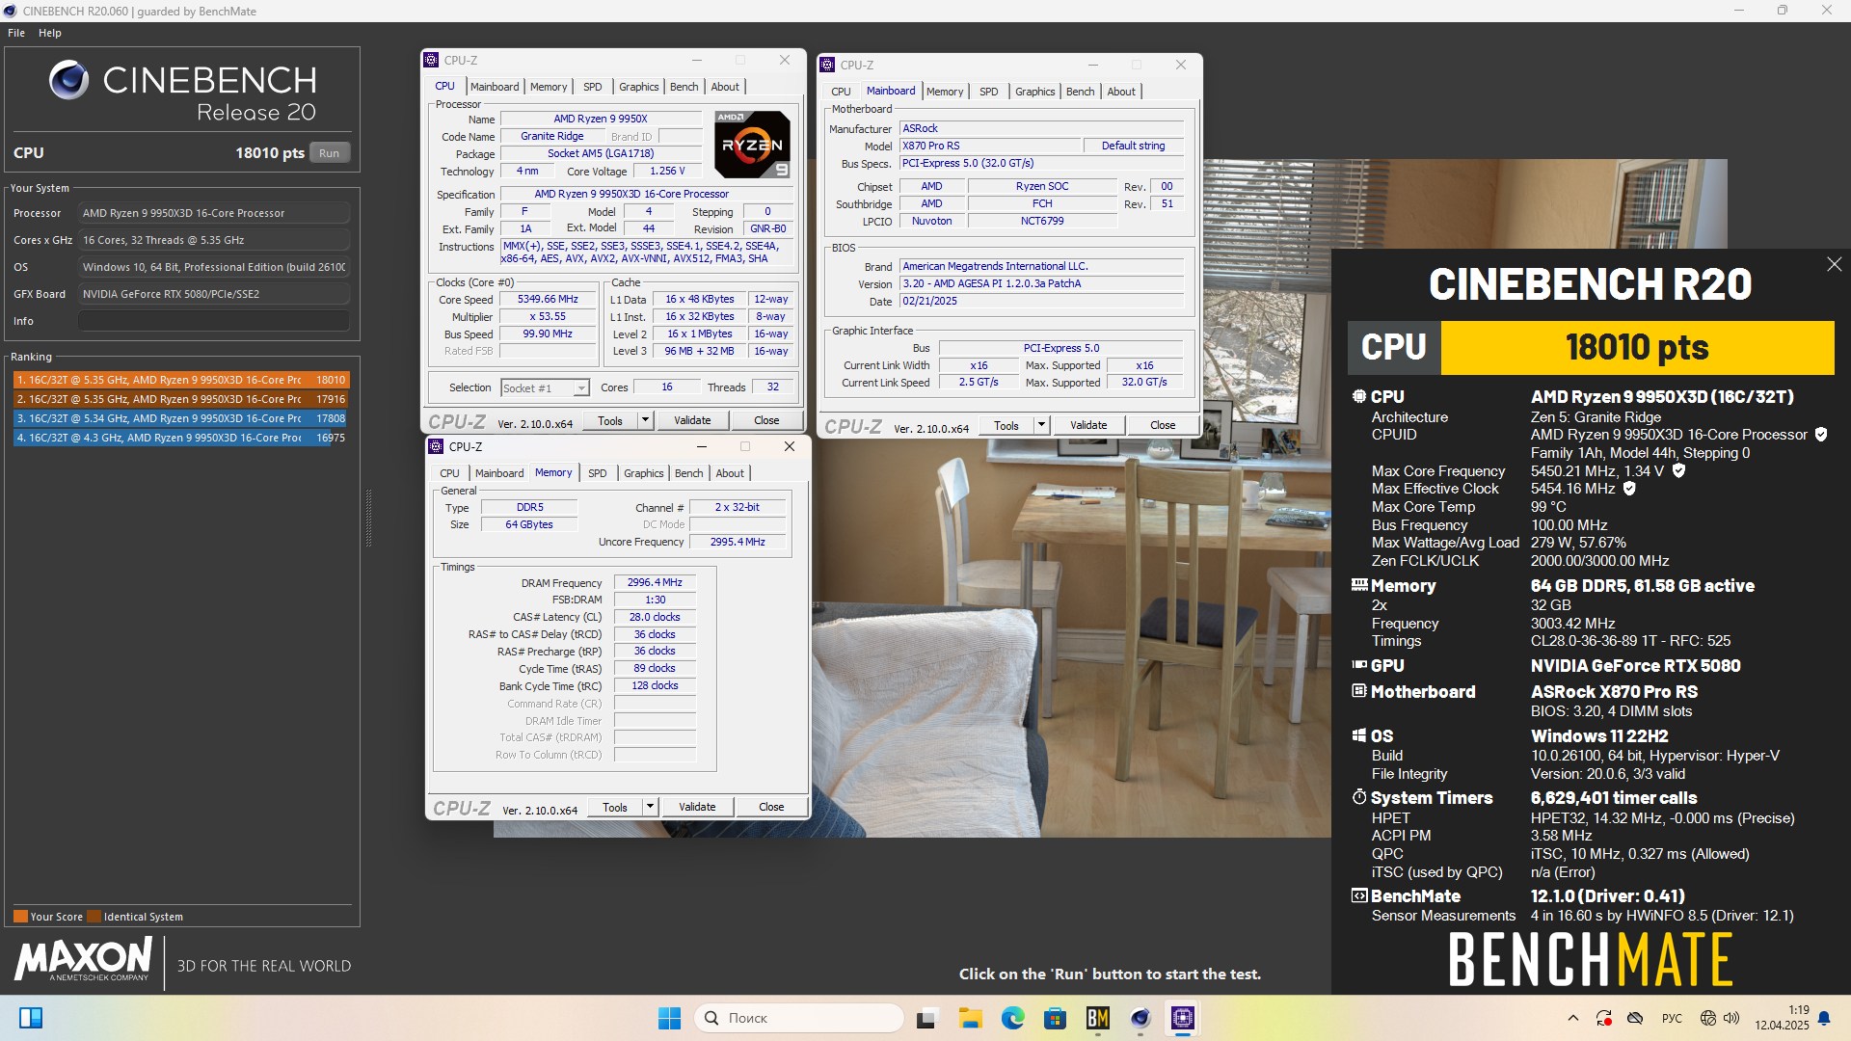
Task: Open Microsoft Store taskbar icon
Action: [x=1055, y=1018]
